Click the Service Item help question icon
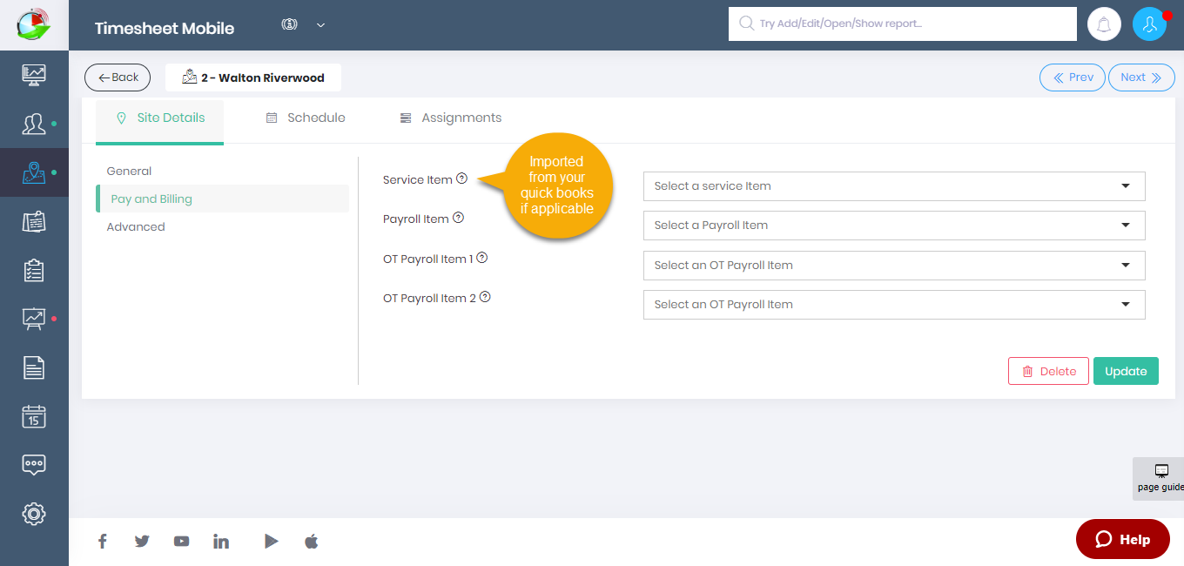This screenshot has height=566, width=1184. pos(462,179)
